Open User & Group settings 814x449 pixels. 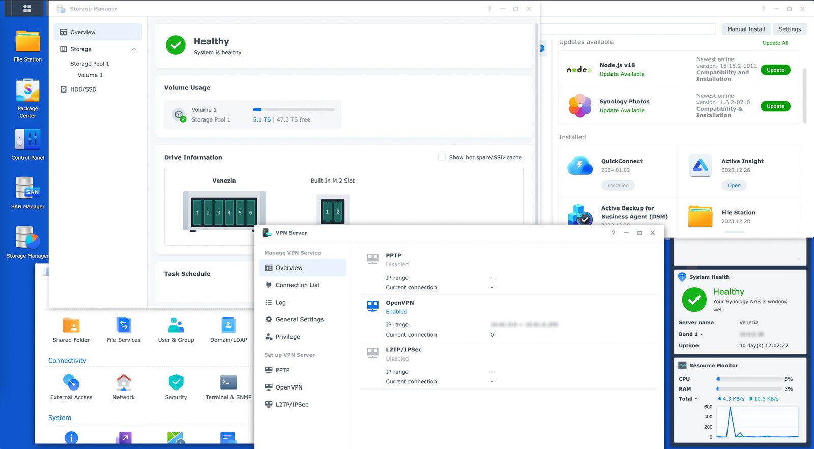(x=176, y=330)
